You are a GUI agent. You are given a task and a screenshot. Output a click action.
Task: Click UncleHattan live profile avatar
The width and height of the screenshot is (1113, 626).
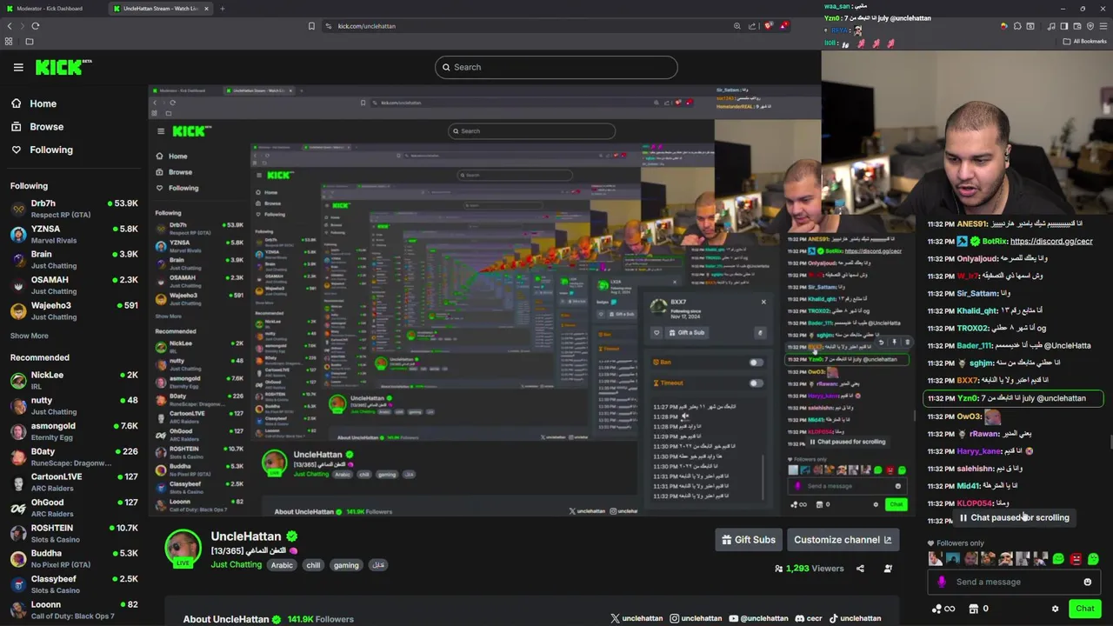(x=183, y=548)
